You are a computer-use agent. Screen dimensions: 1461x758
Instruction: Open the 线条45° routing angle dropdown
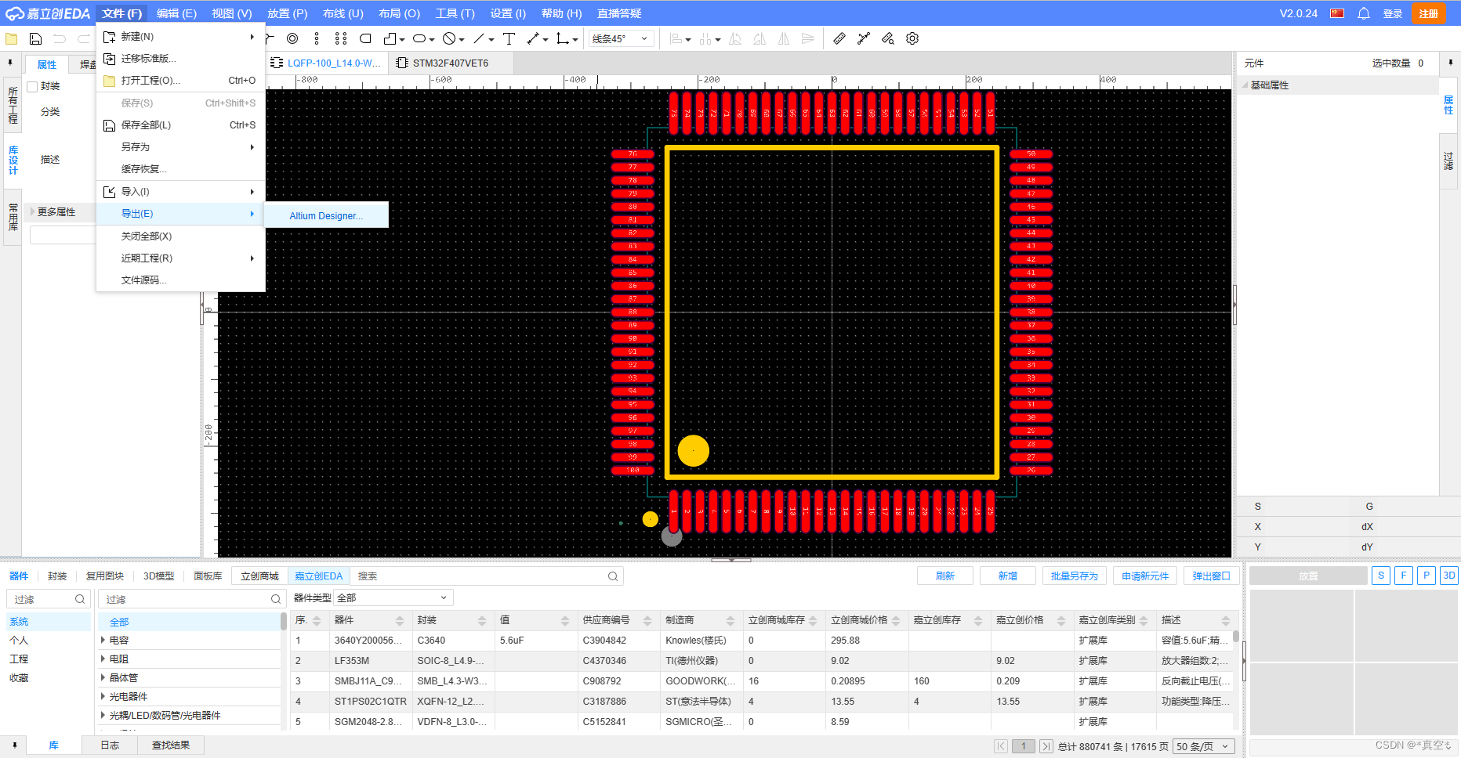(x=621, y=38)
